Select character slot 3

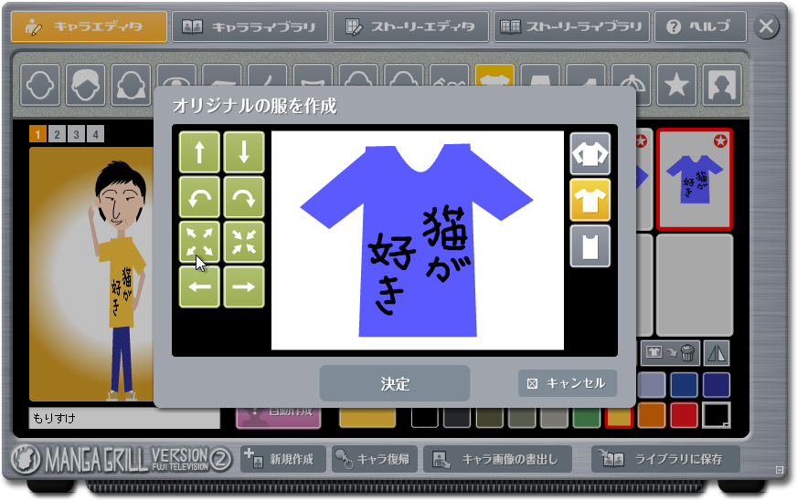[x=76, y=134]
